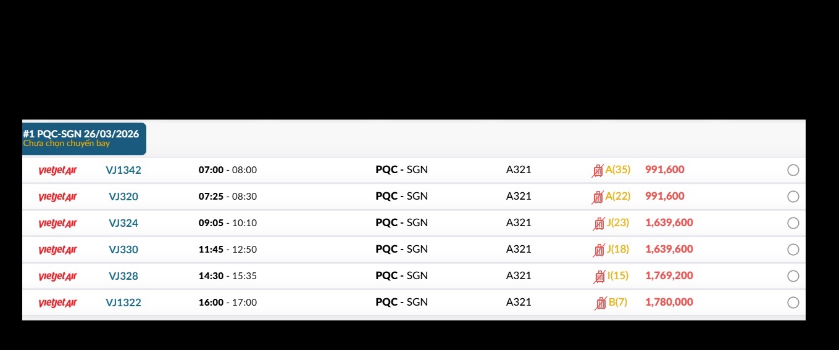Click the VJ330 flight code
The width and height of the screenshot is (839, 350).
[123, 250]
